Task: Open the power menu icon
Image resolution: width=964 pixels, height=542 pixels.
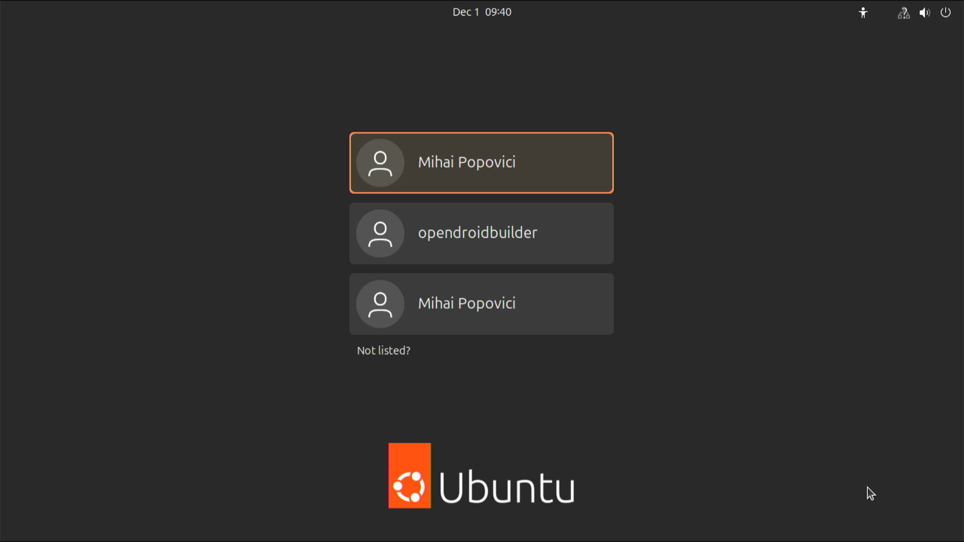Action: [x=945, y=13]
